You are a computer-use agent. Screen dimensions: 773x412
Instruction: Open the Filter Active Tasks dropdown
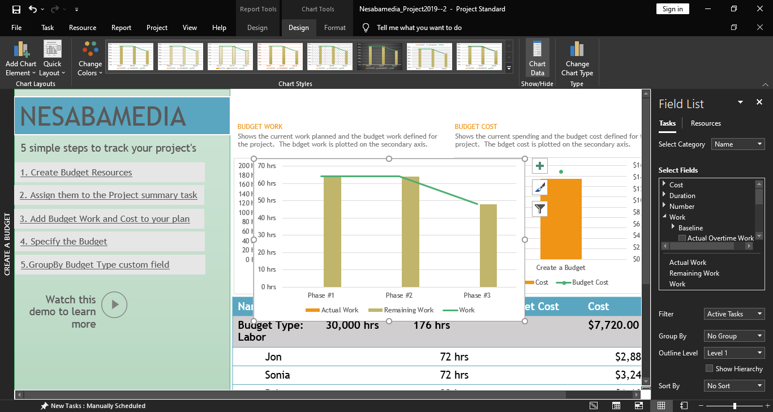(734, 314)
